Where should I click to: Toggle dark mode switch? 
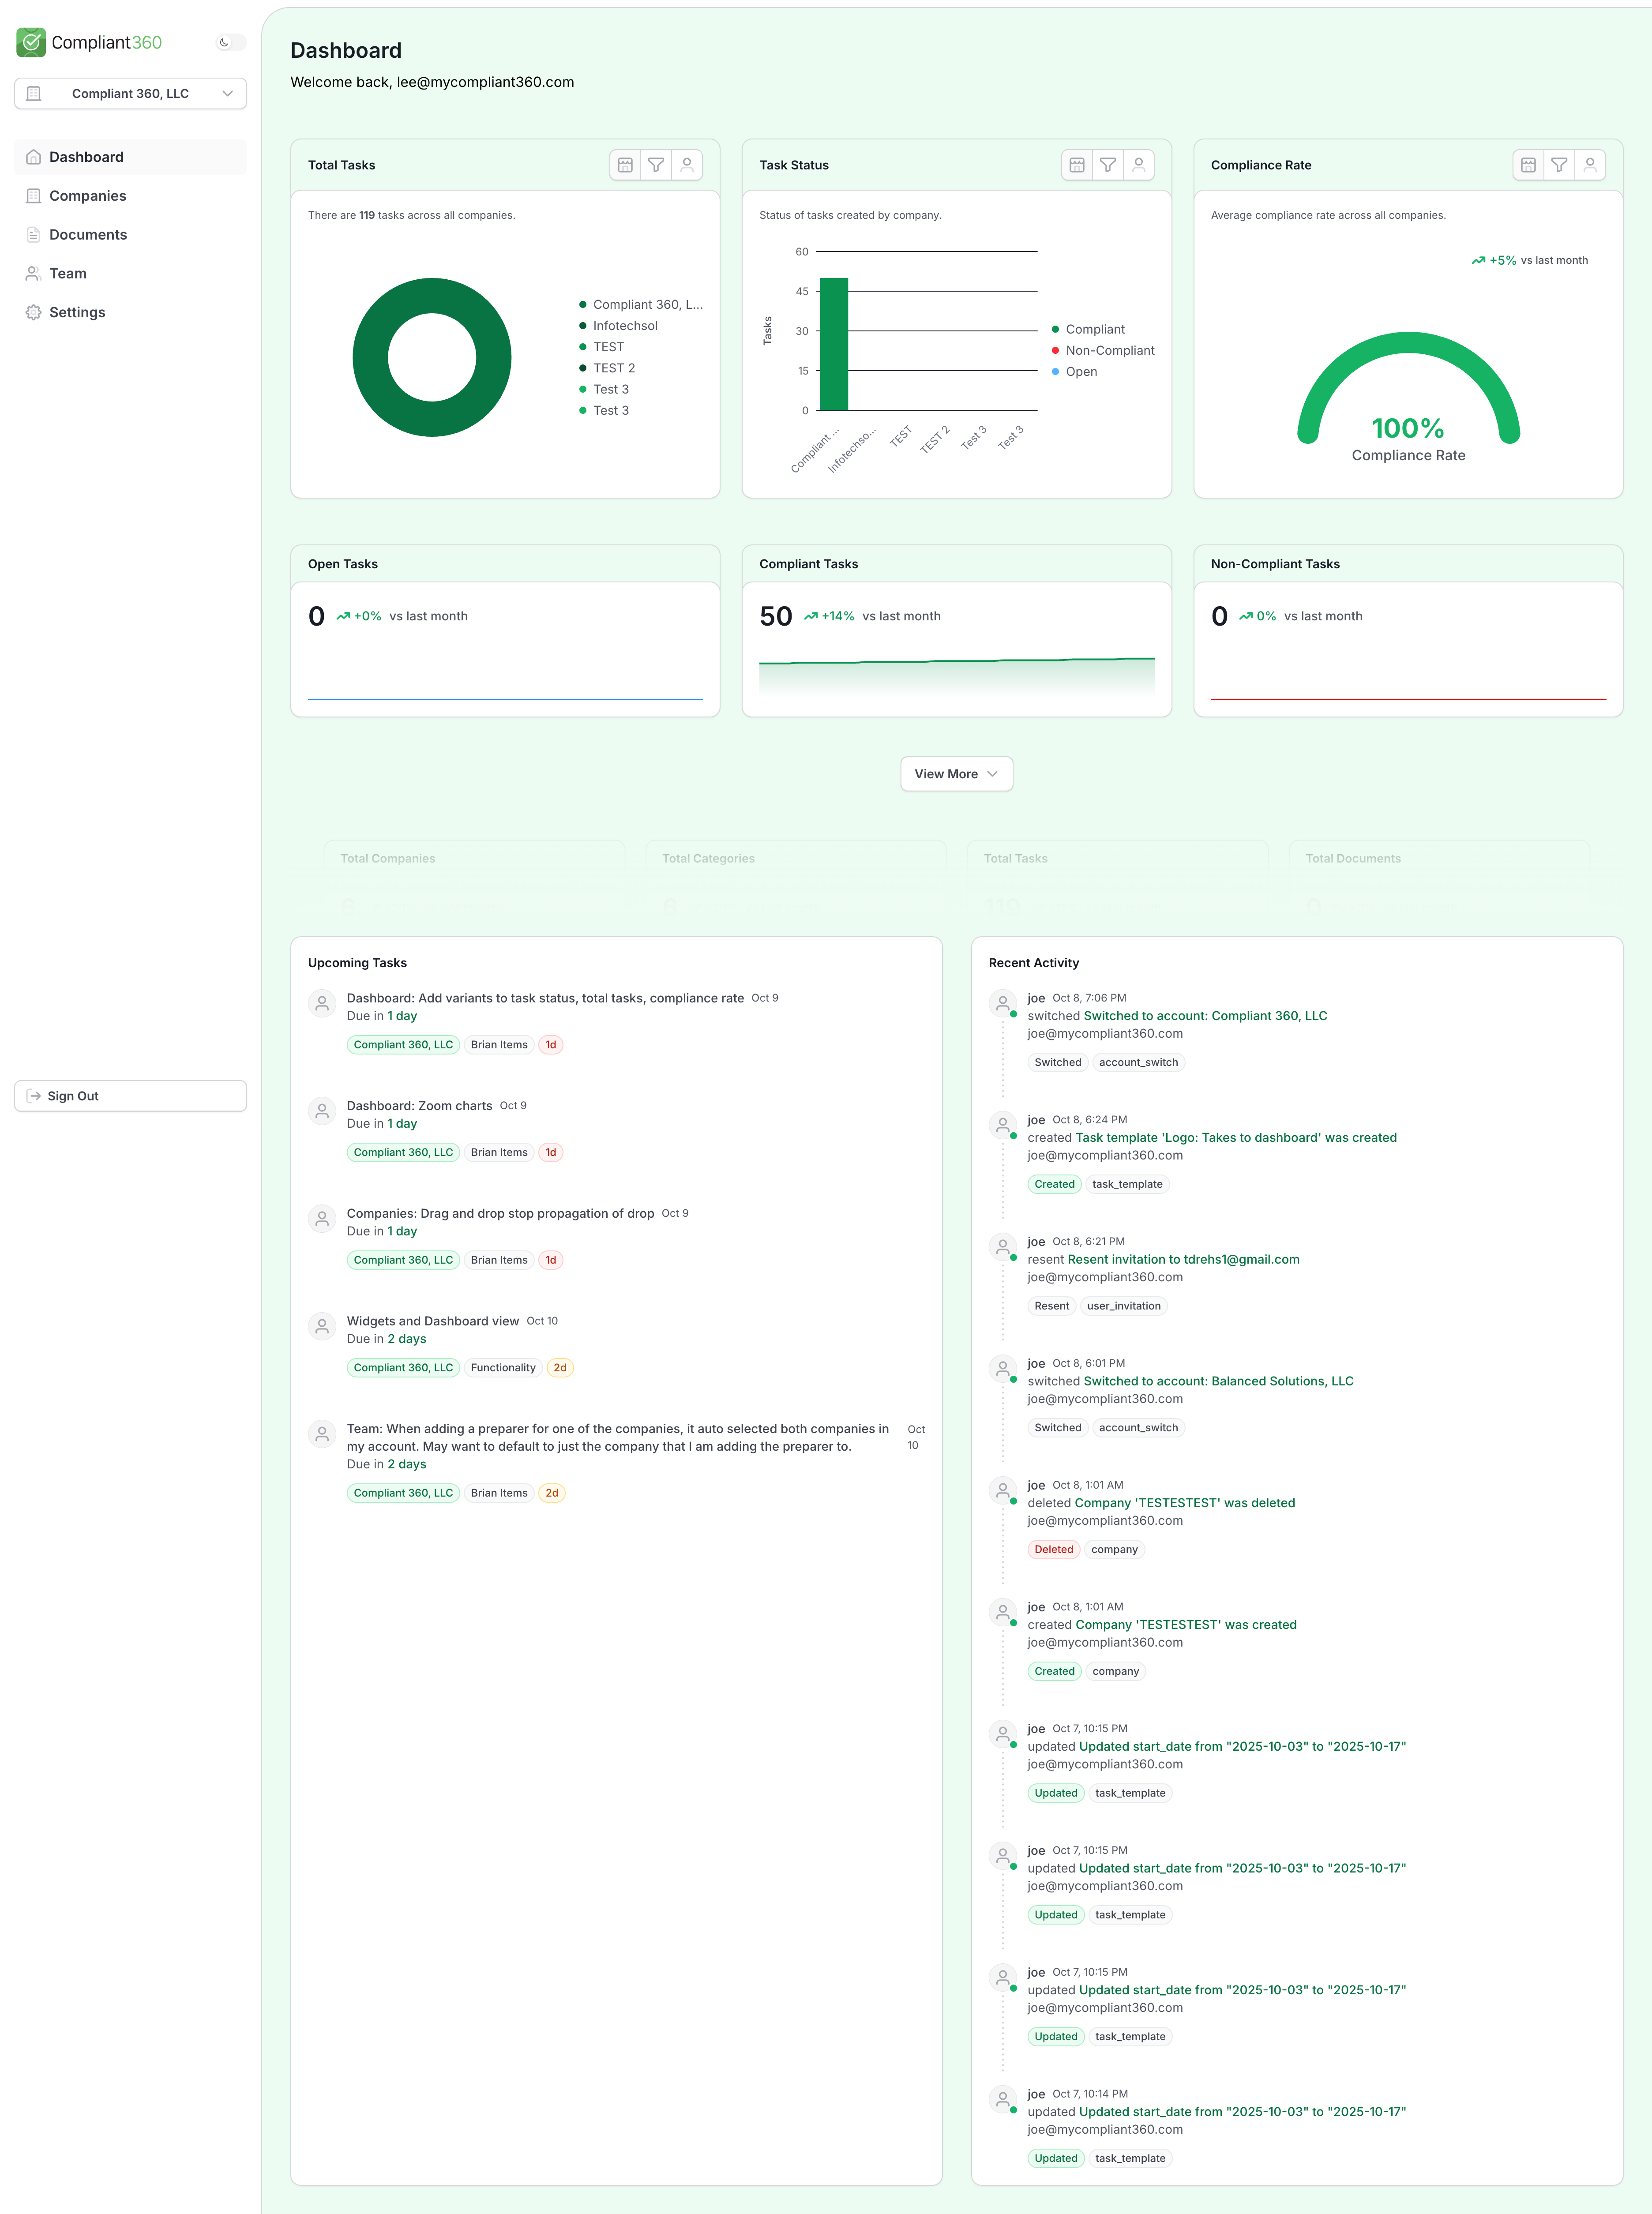point(231,42)
